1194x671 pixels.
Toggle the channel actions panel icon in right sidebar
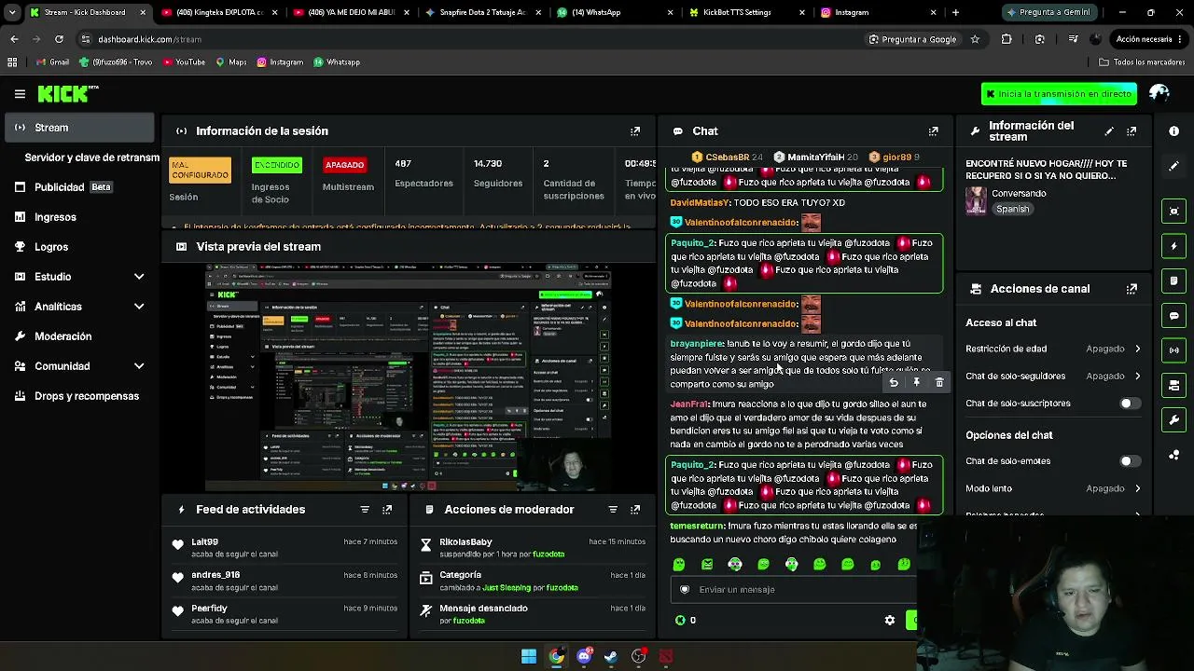pyautogui.click(x=1174, y=386)
